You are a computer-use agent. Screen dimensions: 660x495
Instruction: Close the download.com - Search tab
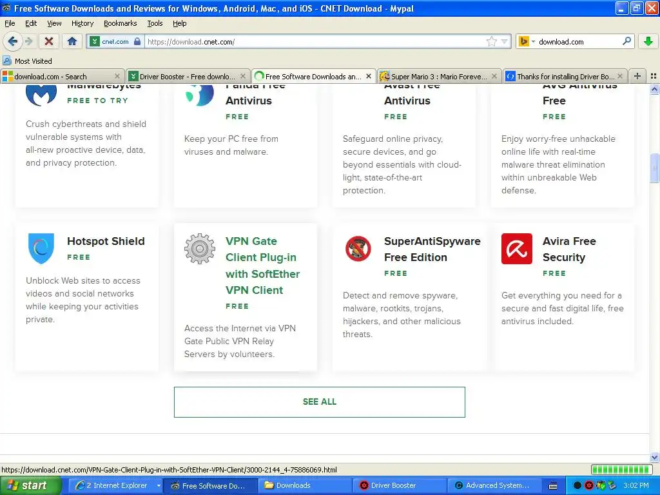coord(117,76)
